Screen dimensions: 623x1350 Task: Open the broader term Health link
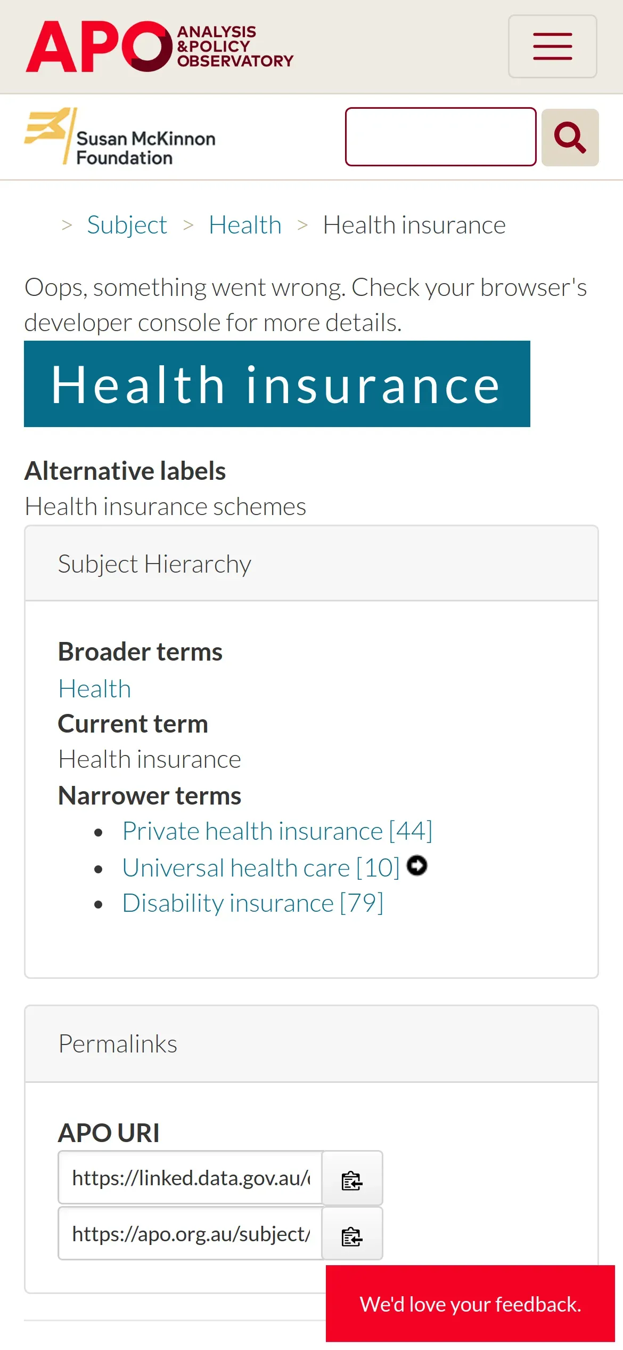[95, 689]
